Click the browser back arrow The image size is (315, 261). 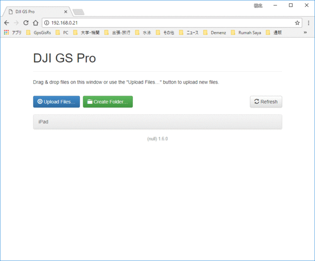6,23
